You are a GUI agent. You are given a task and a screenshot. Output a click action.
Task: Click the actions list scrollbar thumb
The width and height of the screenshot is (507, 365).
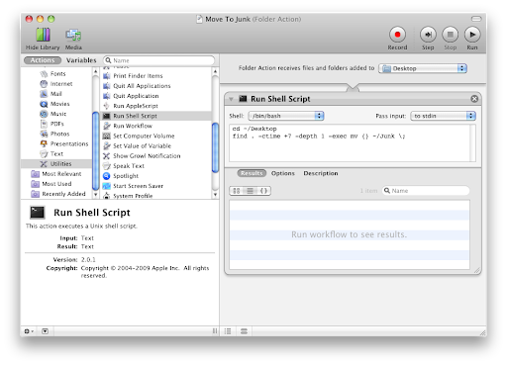pyautogui.click(x=215, y=147)
